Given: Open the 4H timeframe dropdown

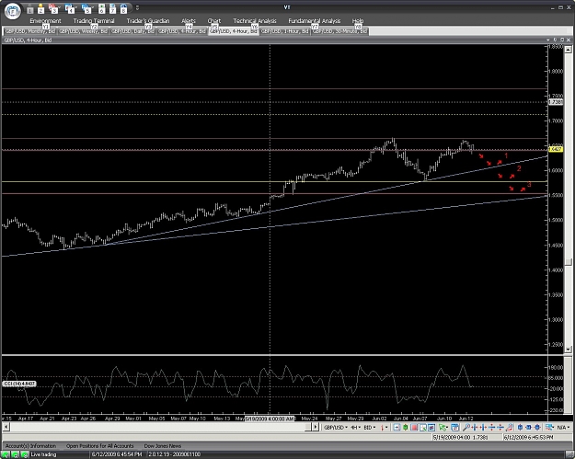Looking at the screenshot, I should tap(355, 428).
